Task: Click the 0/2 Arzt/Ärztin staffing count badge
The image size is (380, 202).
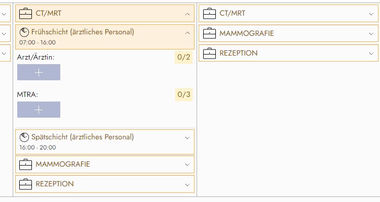Action: click(x=184, y=57)
